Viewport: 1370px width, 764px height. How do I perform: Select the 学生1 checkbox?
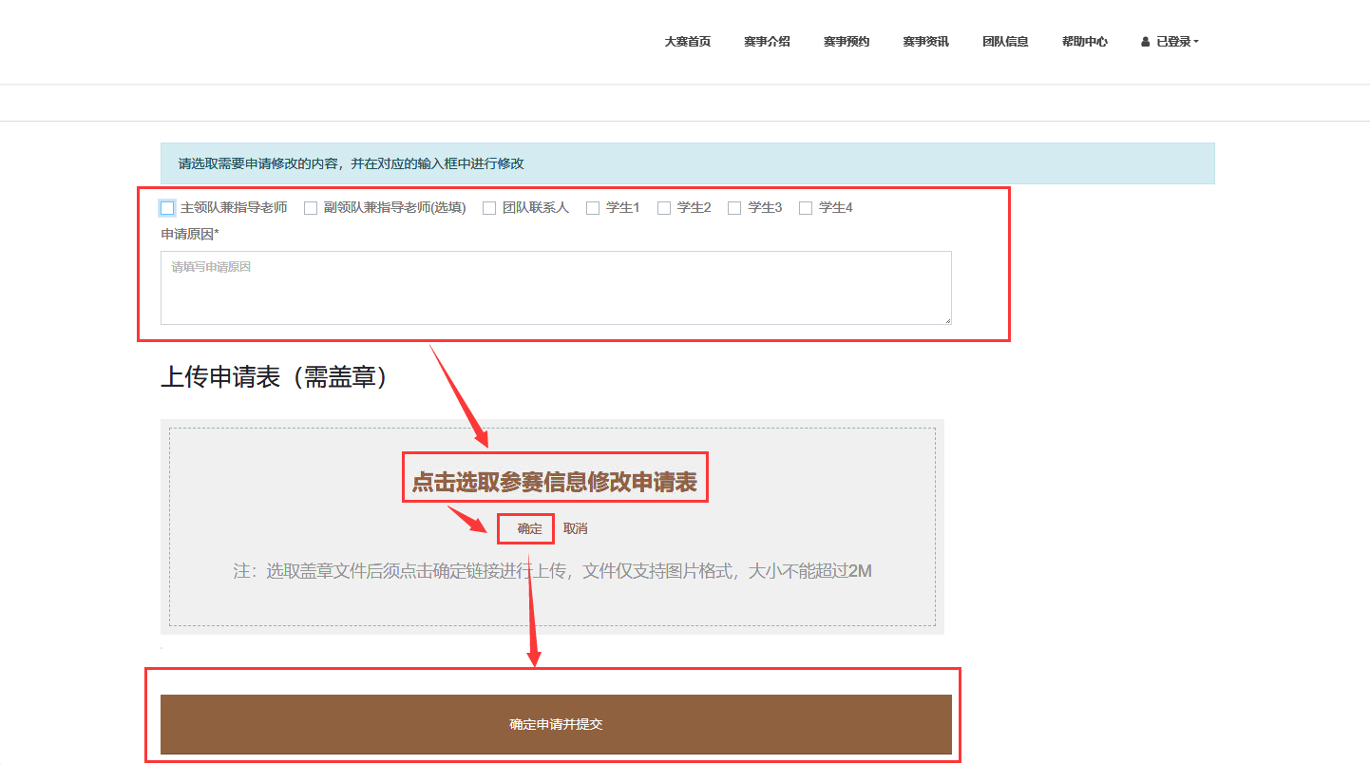tap(593, 208)
